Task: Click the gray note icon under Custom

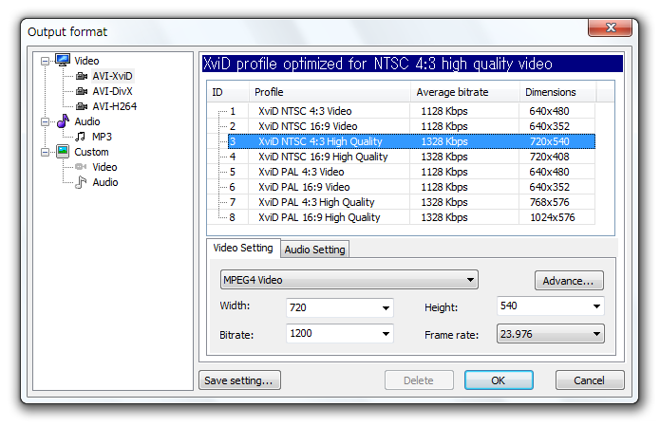Action: coord(81,182)
